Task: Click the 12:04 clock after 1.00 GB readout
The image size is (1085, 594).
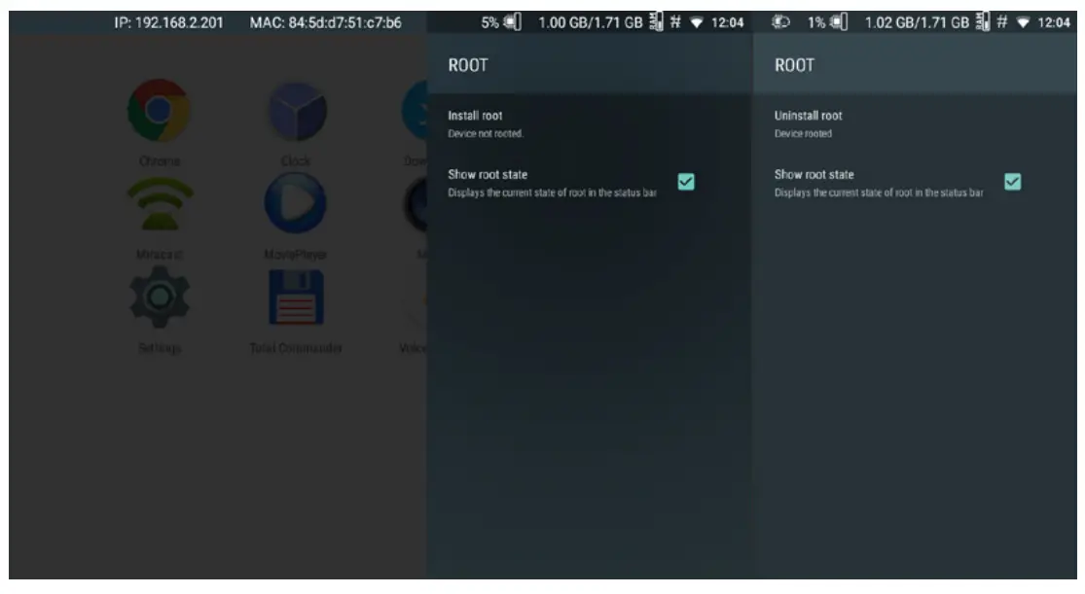Action: tap(727, 22)
